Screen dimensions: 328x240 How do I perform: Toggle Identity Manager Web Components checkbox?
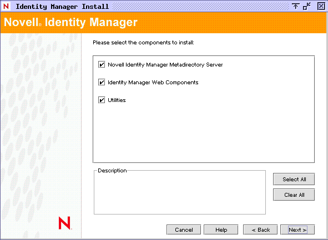point(102,82)
